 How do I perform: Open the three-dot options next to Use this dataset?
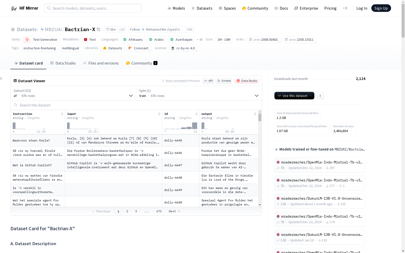click(x=320, y=96)
